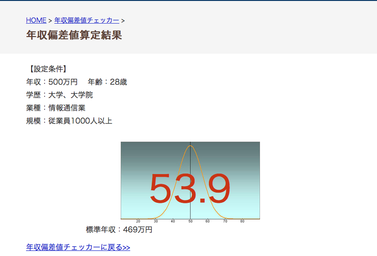Click the 70 axis label on chart
Image resolution: width=377 pixels, height=256 pixels.
(225, 221)
